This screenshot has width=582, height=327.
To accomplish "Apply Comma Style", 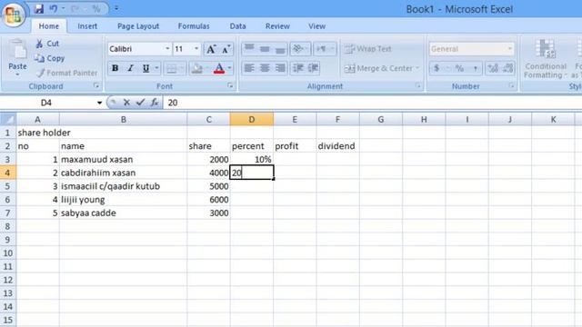I will point(475,68).
